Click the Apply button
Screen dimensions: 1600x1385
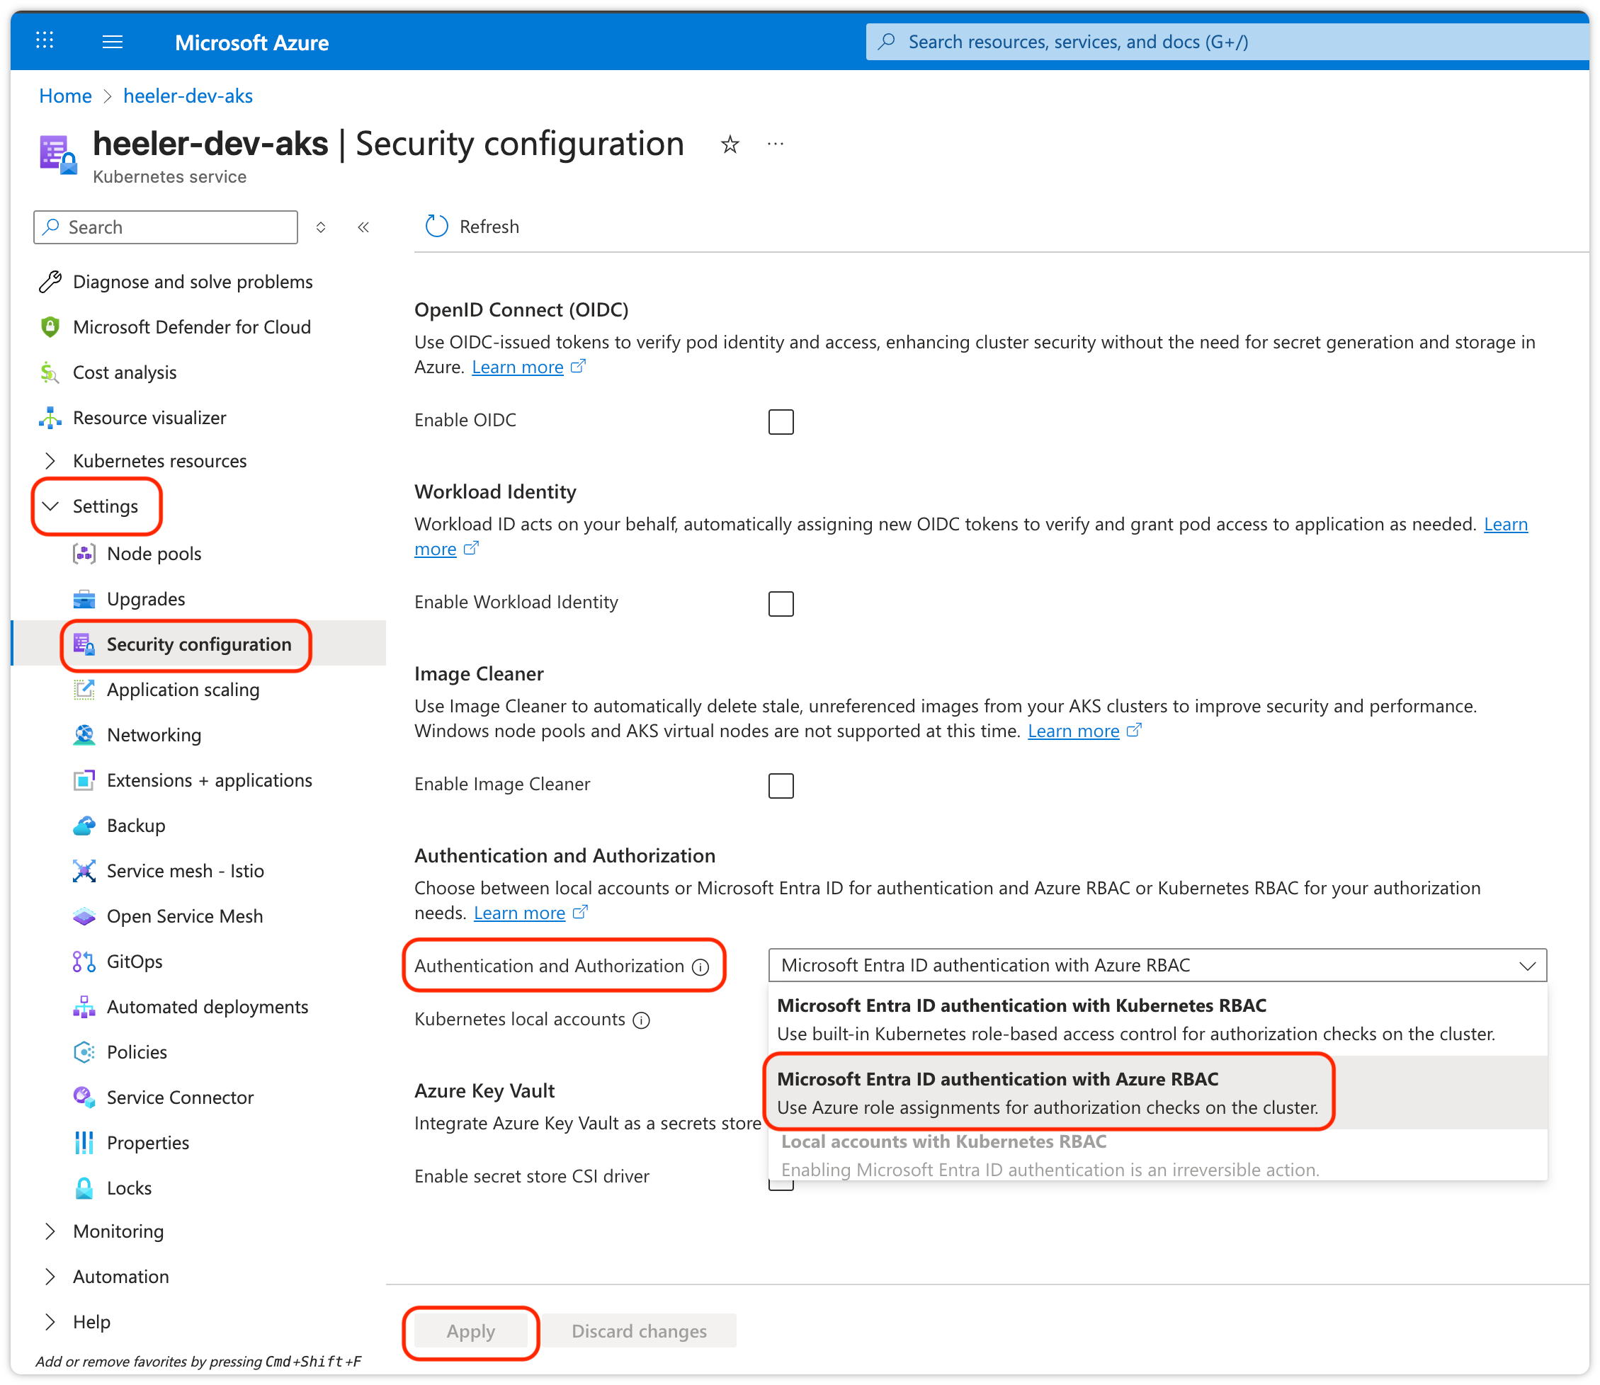470,1331
